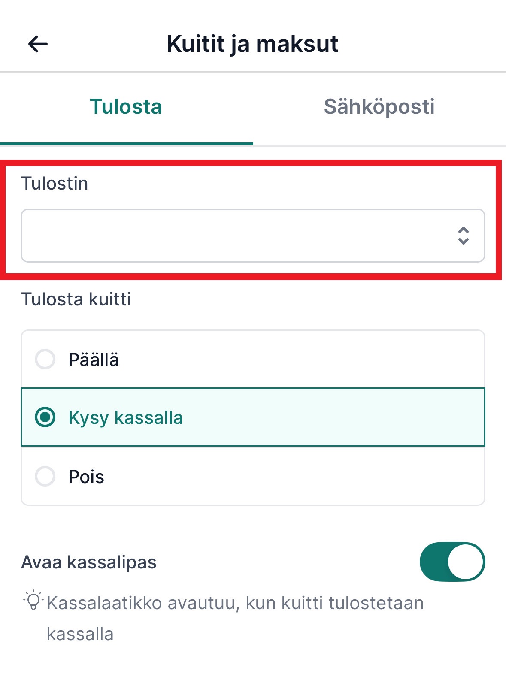Click the lightbulb hint icon
Screen dimensions: 506x683
33,601
